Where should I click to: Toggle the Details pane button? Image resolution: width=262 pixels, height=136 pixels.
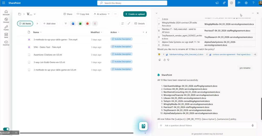pos(139,23)
